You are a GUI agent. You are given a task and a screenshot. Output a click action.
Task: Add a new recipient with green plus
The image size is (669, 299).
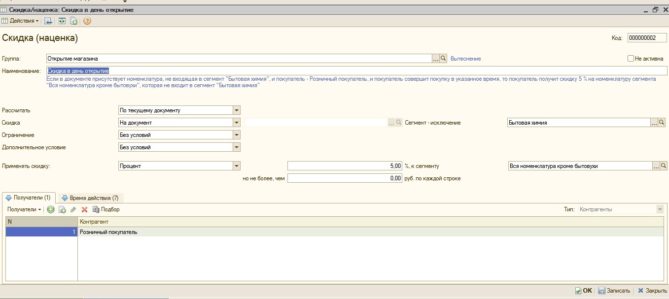tap(51, 209)
